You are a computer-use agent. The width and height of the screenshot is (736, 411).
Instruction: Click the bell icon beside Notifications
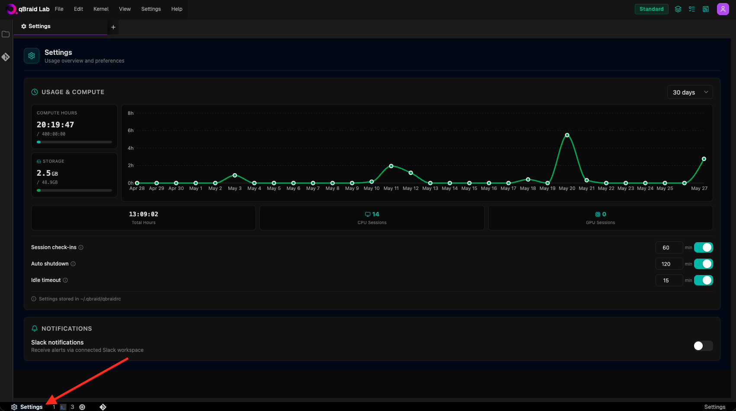coord(35,329)
